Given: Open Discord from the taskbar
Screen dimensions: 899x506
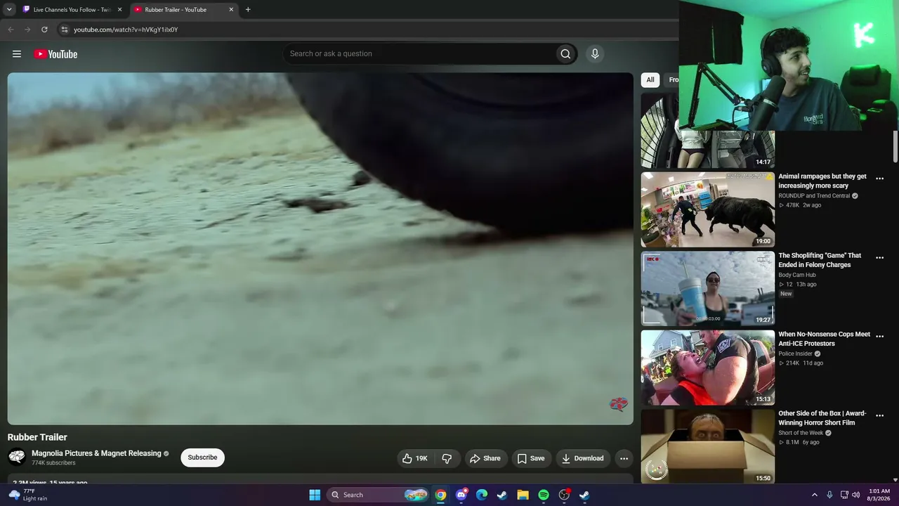Looking at the screenshot, I should (x=461, y=495).
